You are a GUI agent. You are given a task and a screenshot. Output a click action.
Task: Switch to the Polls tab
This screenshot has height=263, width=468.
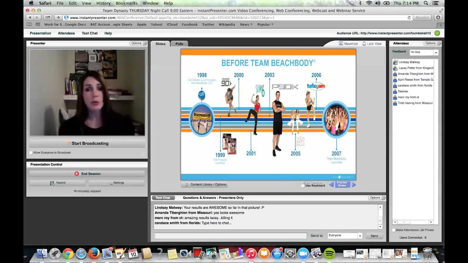click(179, 44)
